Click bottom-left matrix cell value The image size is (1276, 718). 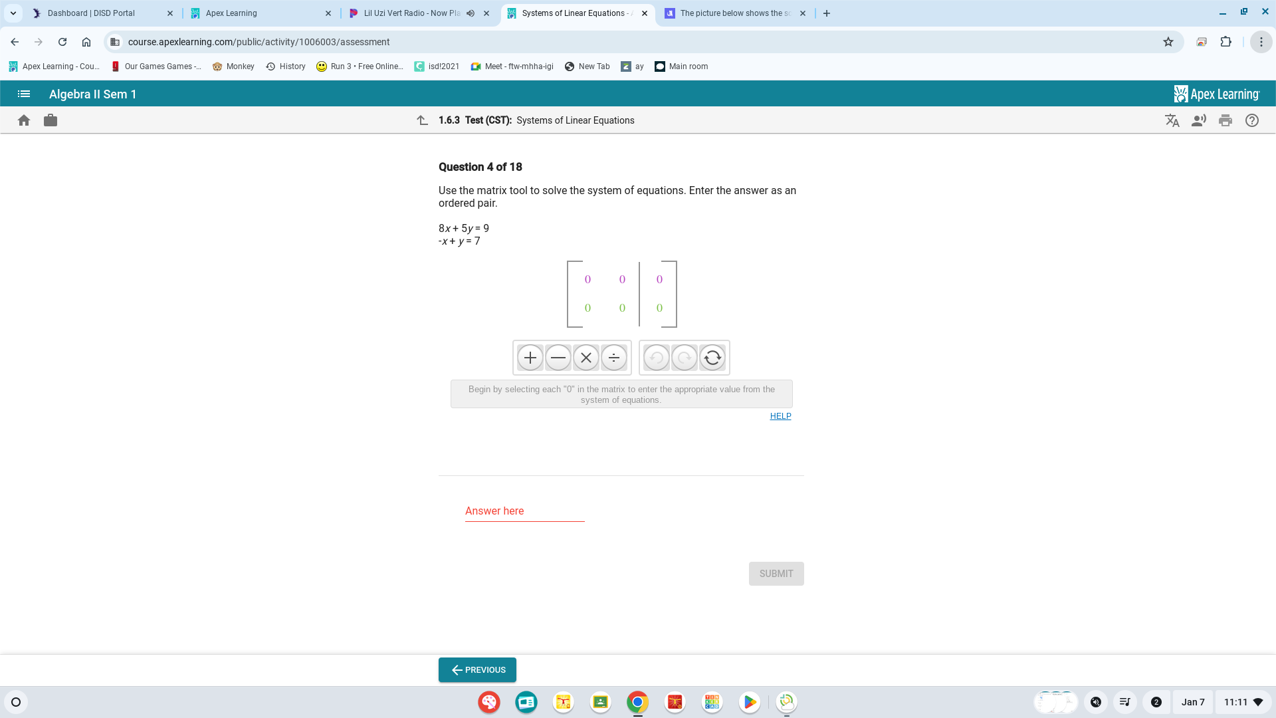(588, 308)
